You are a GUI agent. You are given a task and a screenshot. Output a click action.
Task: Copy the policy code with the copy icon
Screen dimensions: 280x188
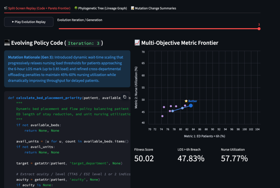point(125,97)
